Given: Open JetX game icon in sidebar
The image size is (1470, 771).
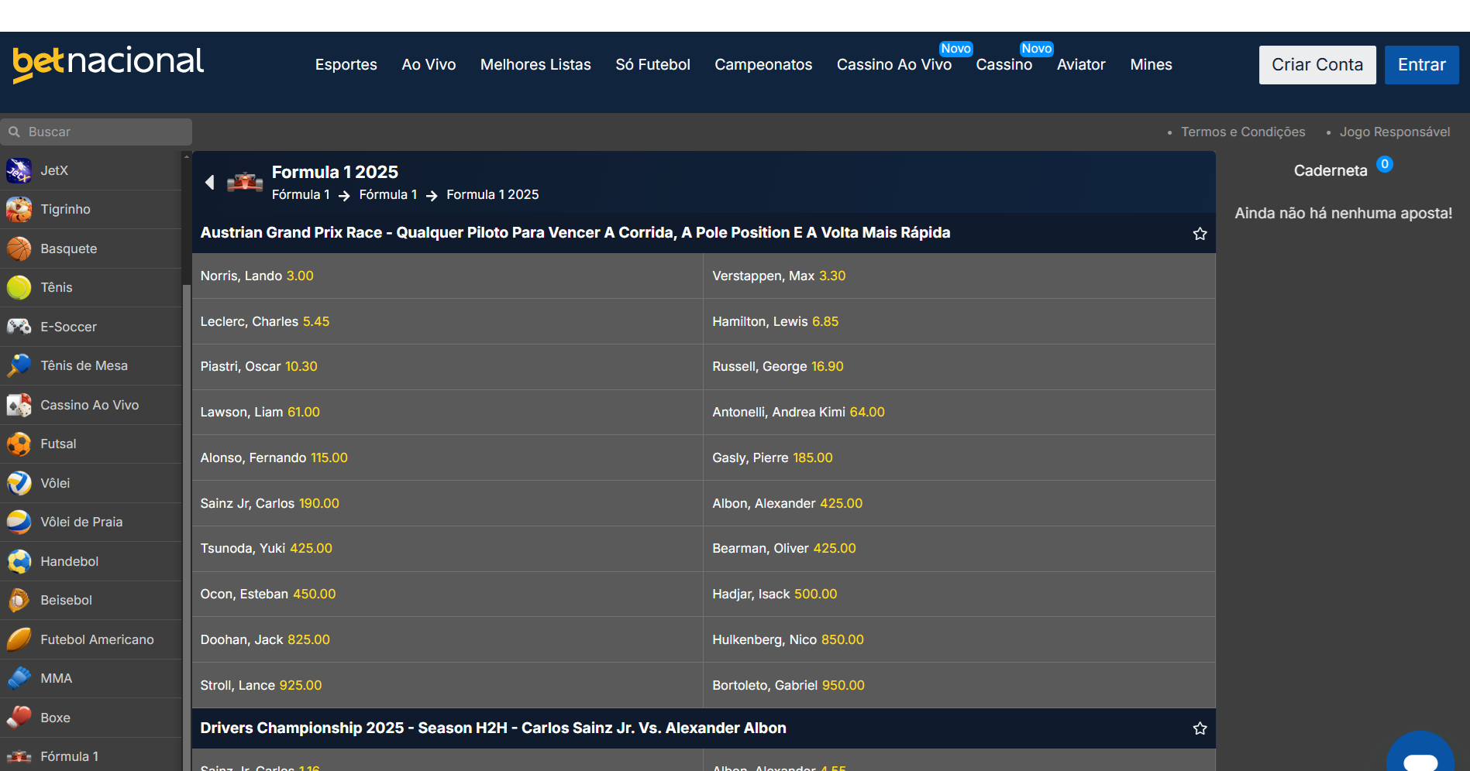Looking at the screenshot, I should click(19, 170).
